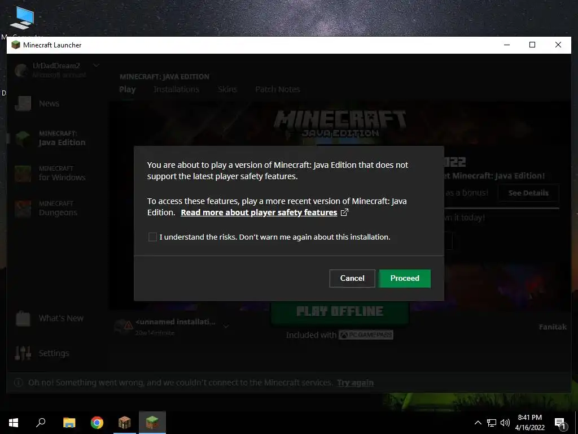Click the Proceed button
The width and height of the screenshot is (578, 434).
coord(405,278)
